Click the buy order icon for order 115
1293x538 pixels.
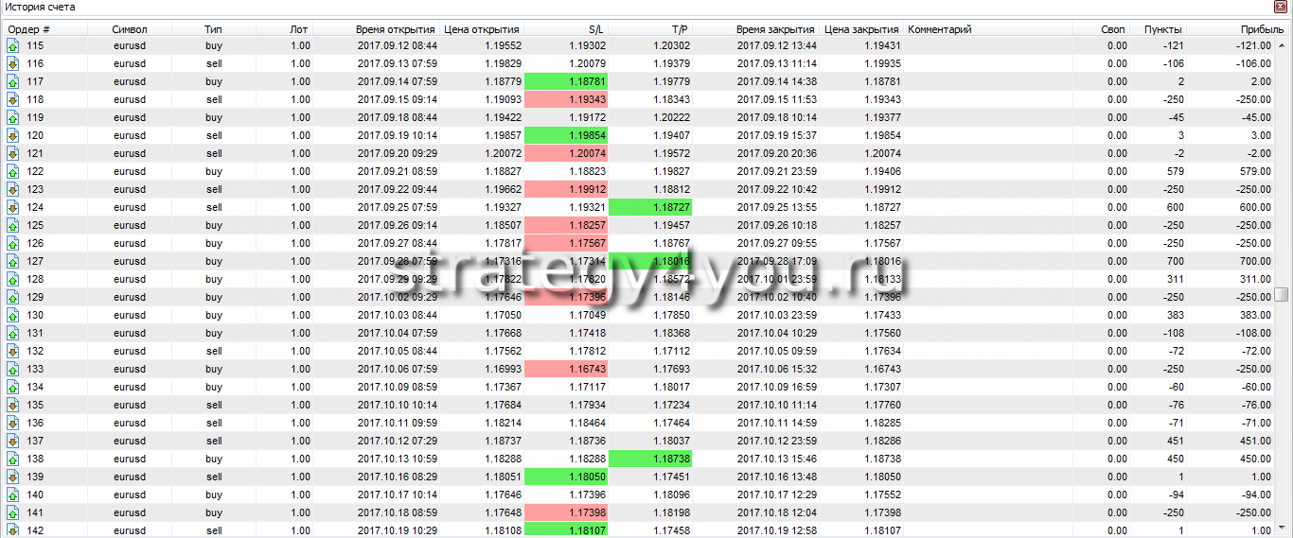point(13,45)
